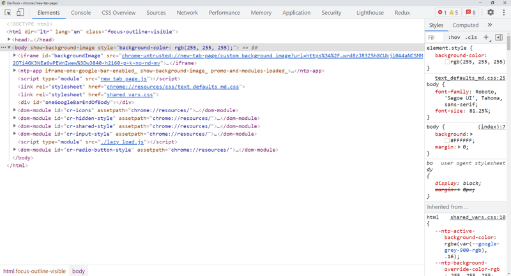The width and height of the screenshot is (511, 276).
Task: Collapse the body element node
Action: 9,47
